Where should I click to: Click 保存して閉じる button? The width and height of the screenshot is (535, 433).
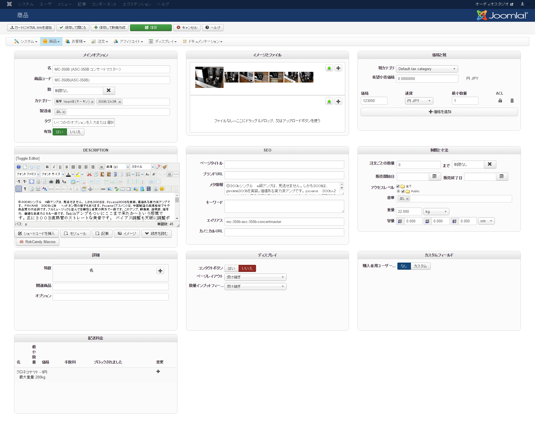[x=73, y=27]
